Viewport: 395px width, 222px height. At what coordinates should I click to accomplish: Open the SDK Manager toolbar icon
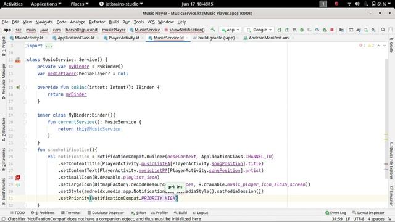[x=373, y=30]
